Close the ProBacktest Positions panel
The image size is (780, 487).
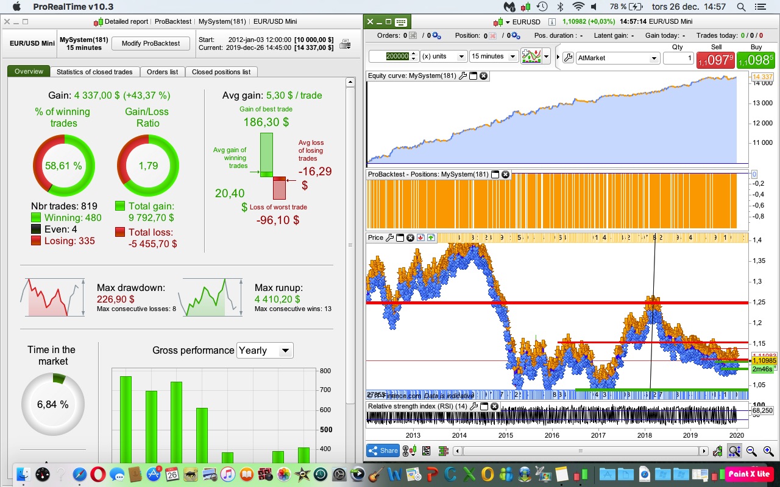click(x=505, y=174)
